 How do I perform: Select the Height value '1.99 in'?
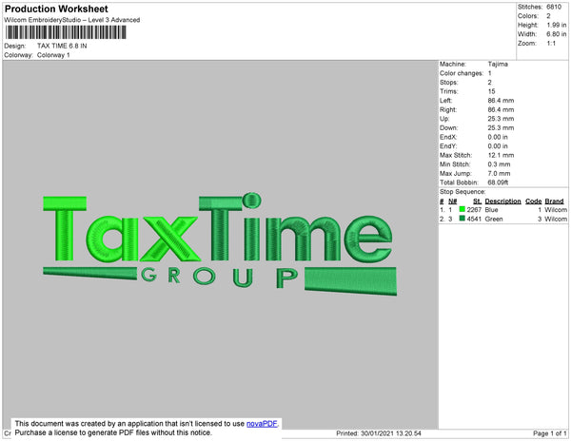(557, 25)
